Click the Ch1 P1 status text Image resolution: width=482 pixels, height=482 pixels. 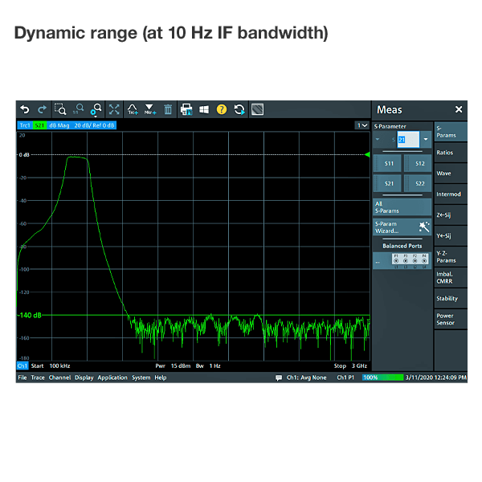(345, 378)
